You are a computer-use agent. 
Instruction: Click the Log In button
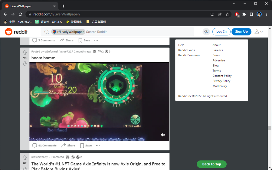tap(221, 32)
